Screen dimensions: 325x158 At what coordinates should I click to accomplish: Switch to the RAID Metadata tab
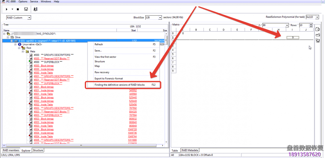[190, 150]
